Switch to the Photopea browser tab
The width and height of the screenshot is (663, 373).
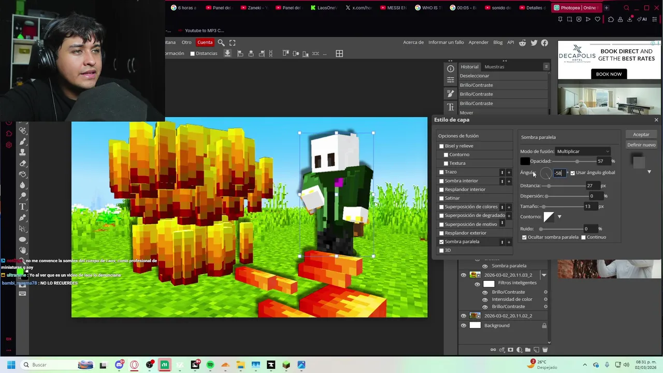click(x=575, y=8)
